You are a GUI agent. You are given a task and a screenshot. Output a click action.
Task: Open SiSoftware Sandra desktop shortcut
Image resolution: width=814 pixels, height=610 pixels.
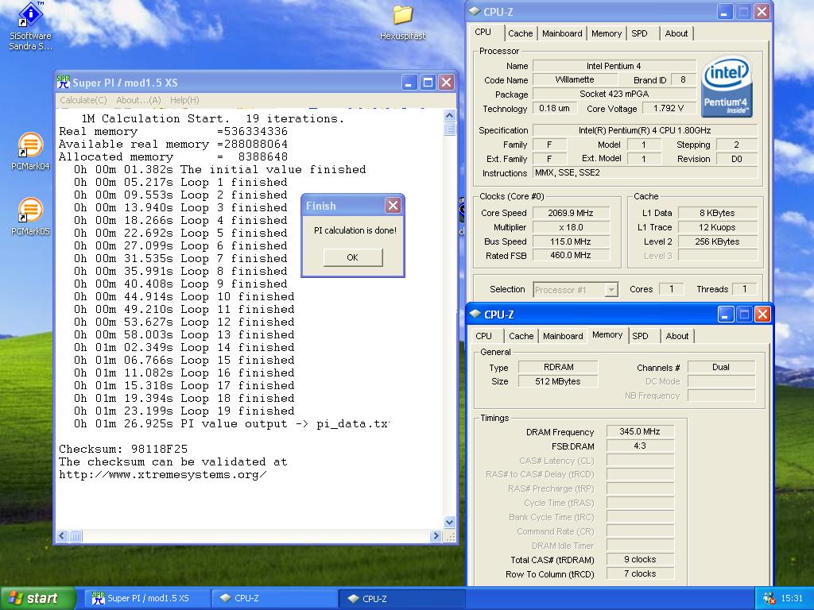pos(30,25)
